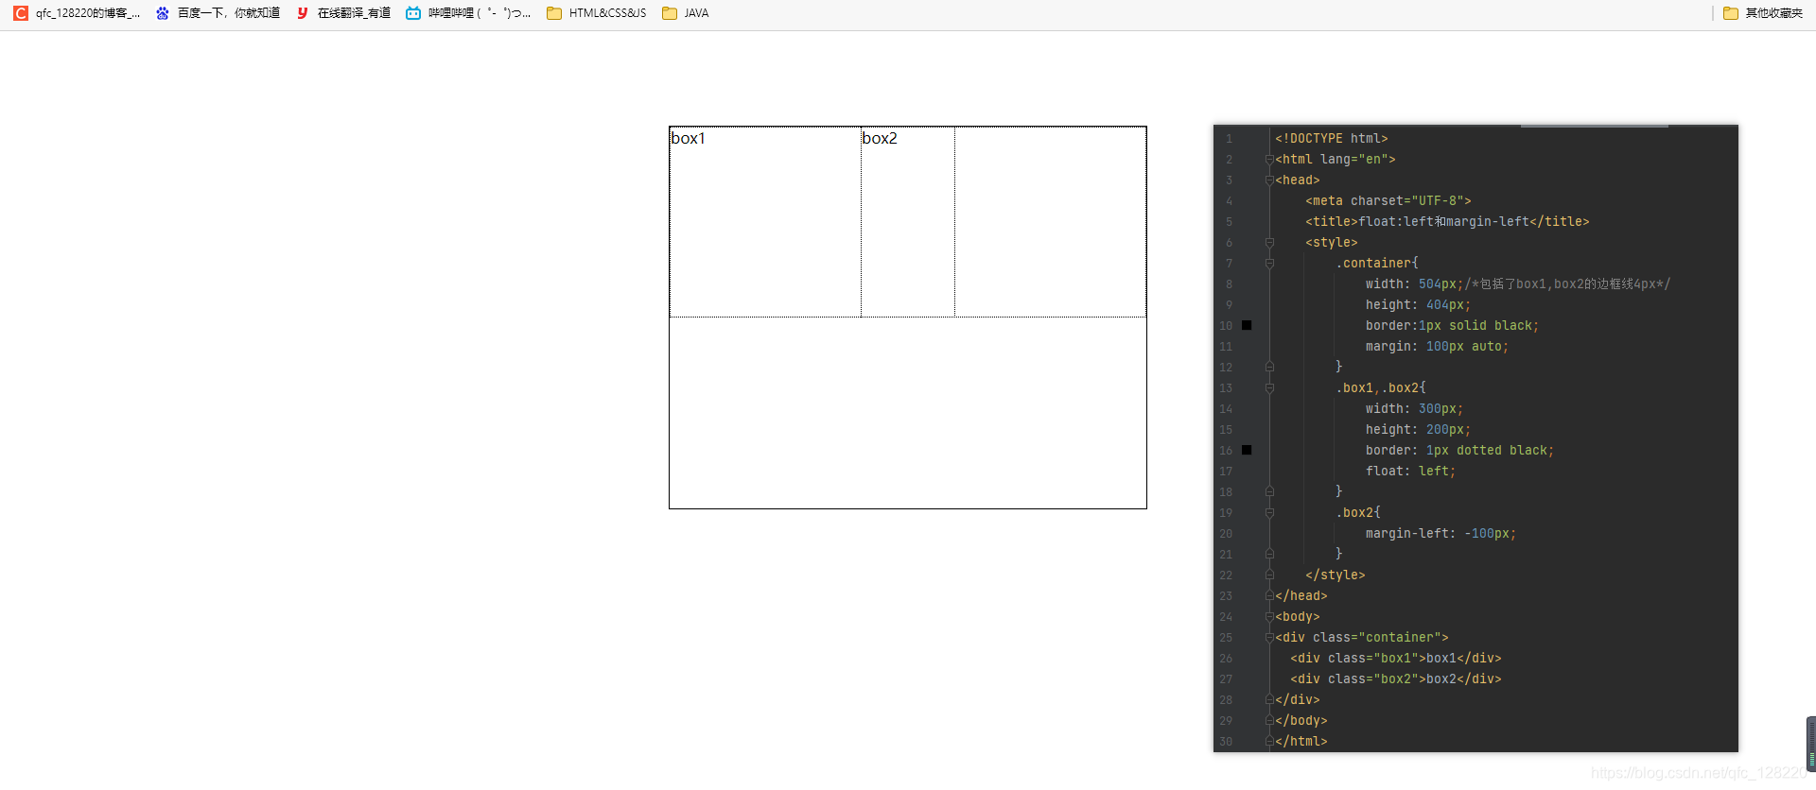Click the <meta charset="UTF-8"> code line

(x=1388, y=200)
